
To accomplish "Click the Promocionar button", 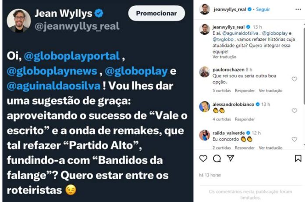I will pos(156,13).
